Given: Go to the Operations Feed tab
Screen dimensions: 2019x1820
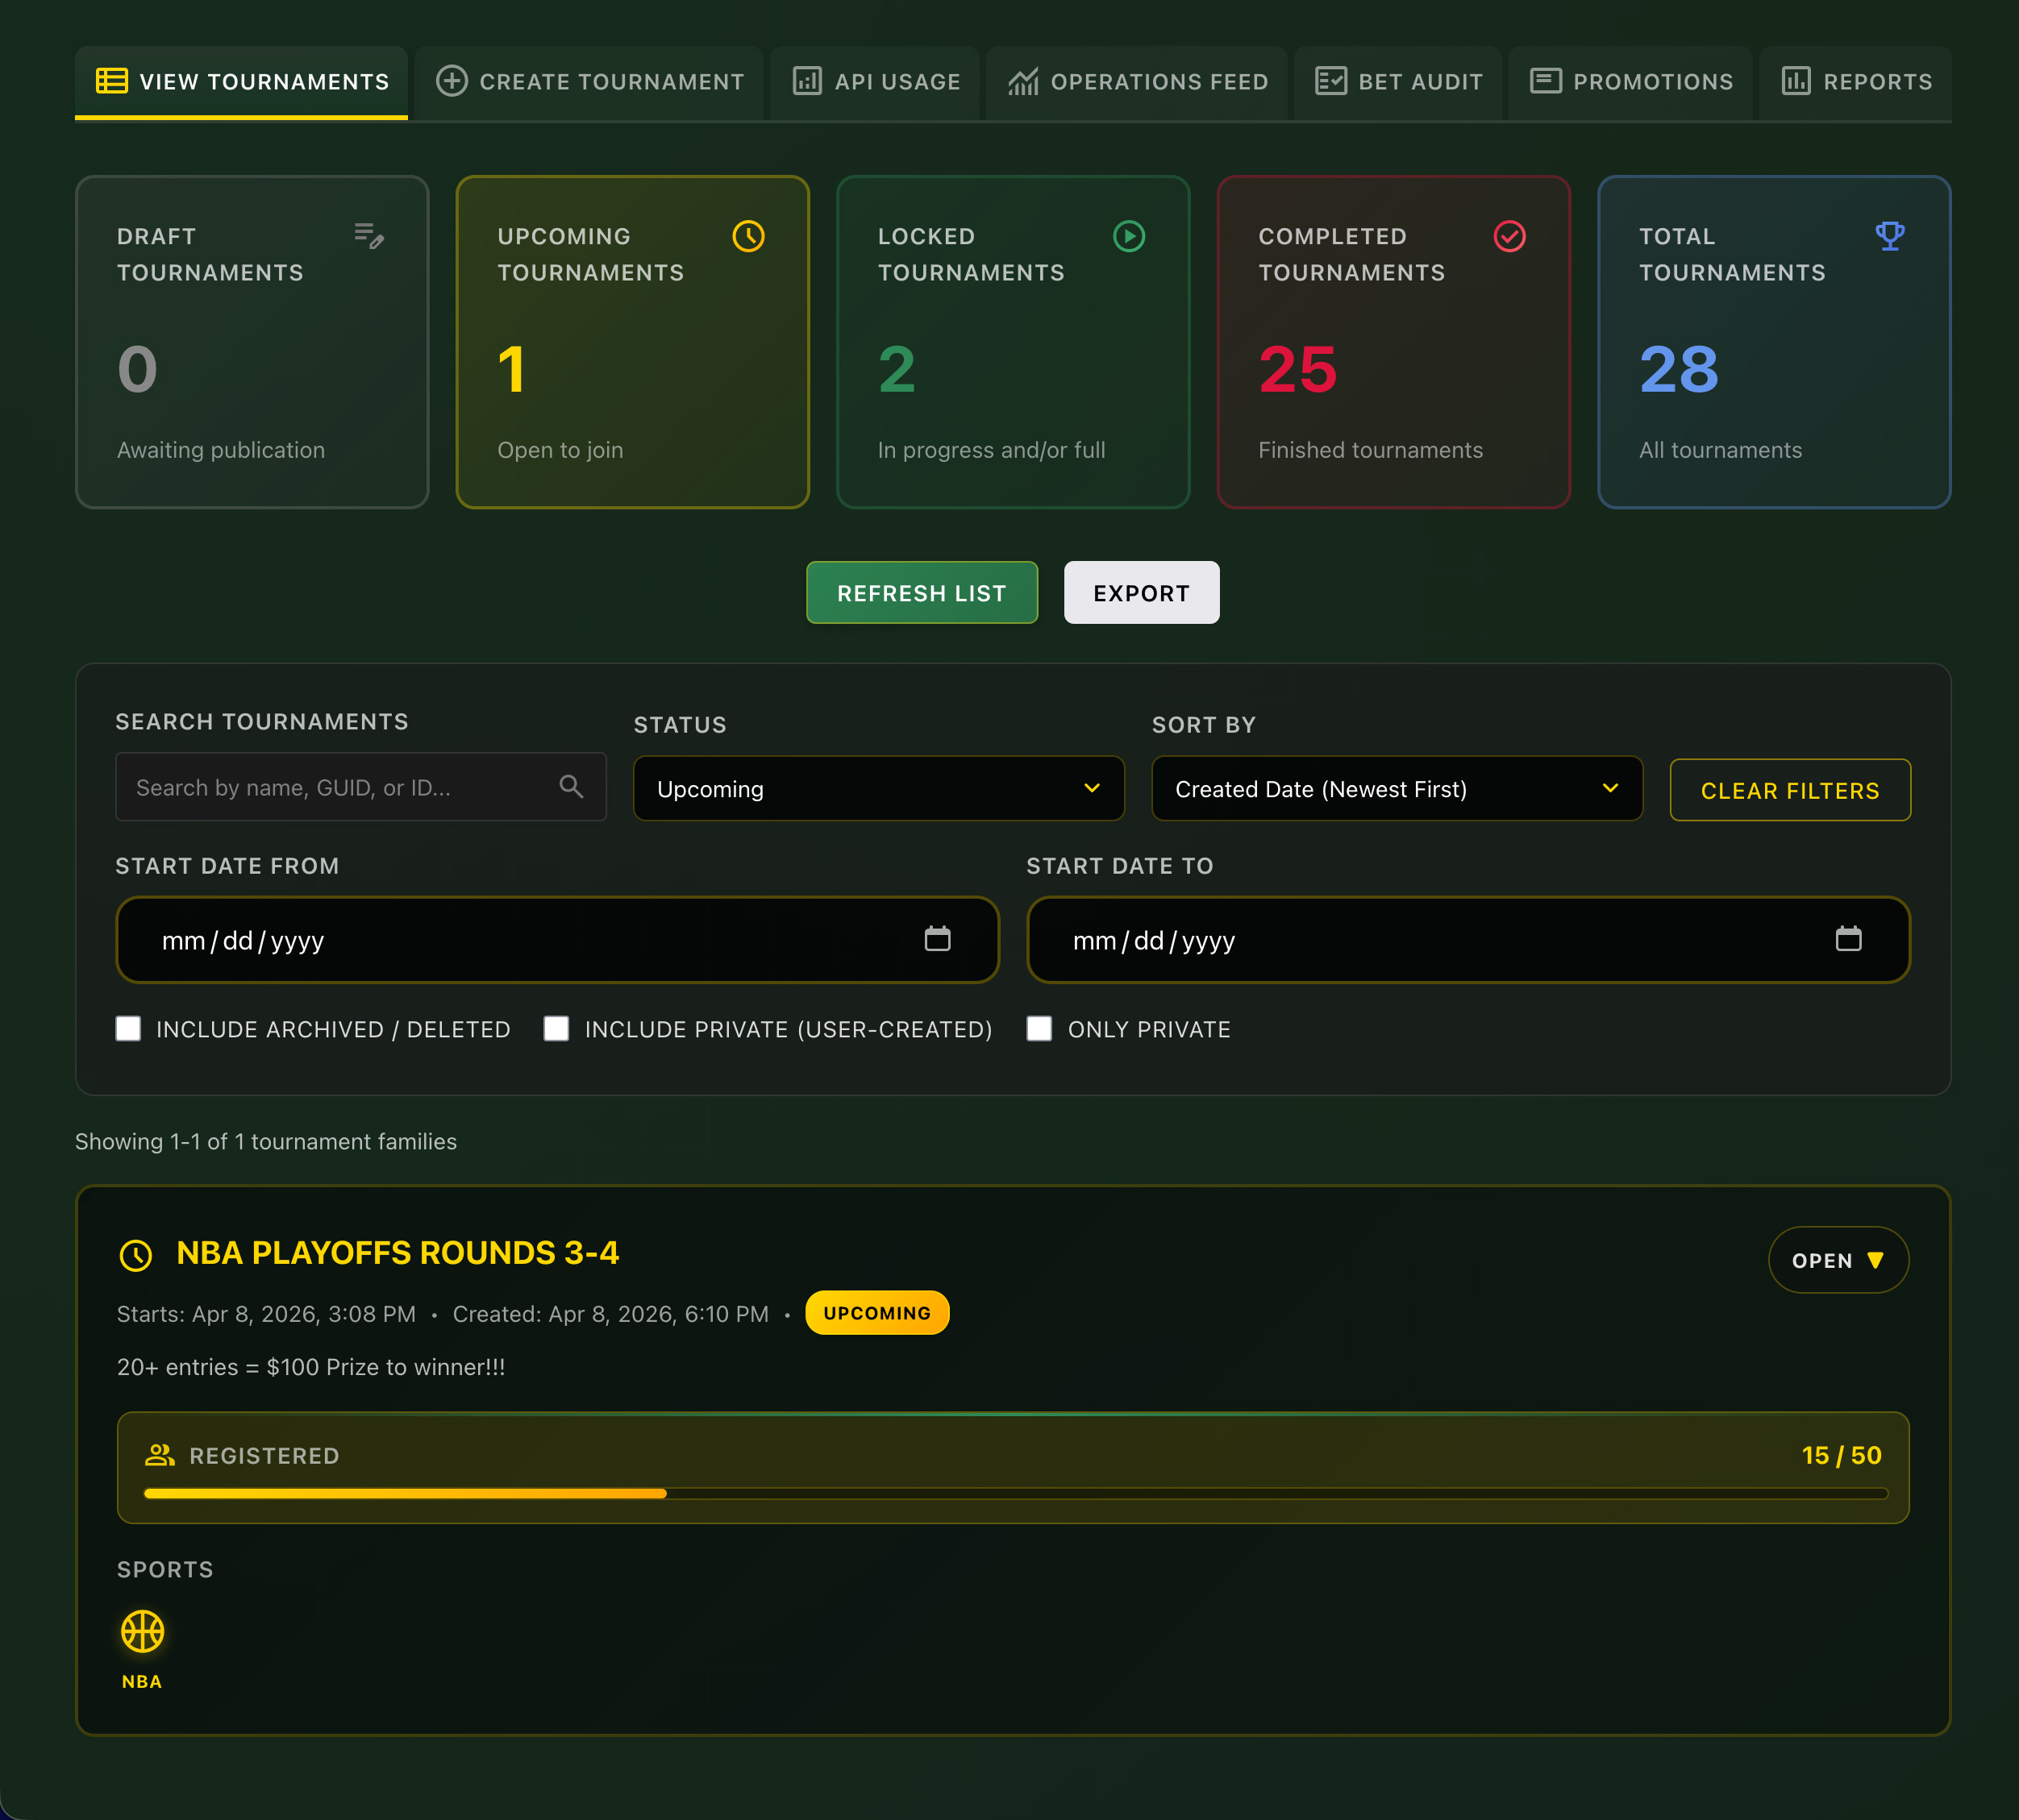Looking at the screenshot, I should coord(1137,82).
